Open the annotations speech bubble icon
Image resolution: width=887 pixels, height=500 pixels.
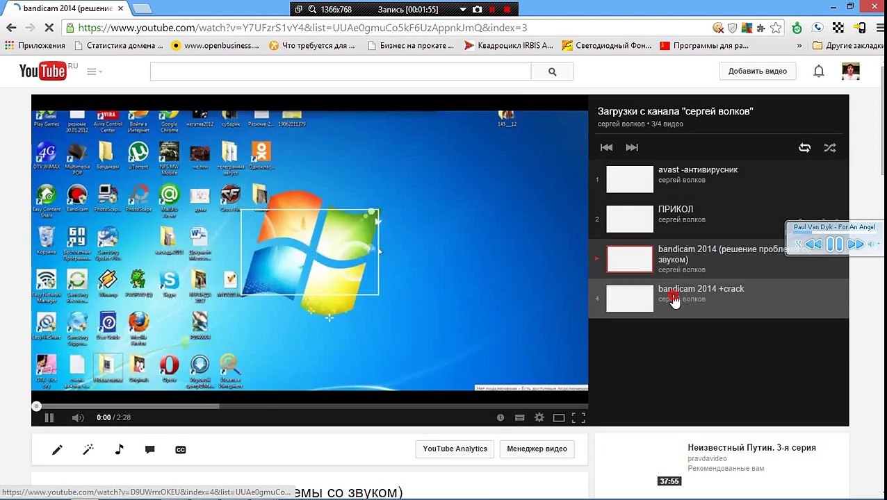coord(149,449)
